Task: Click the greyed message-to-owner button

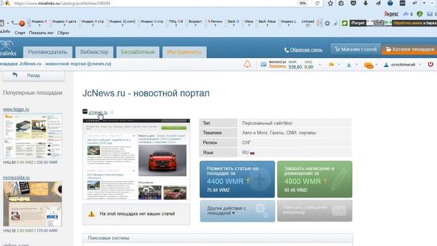Action: (315, 211)
